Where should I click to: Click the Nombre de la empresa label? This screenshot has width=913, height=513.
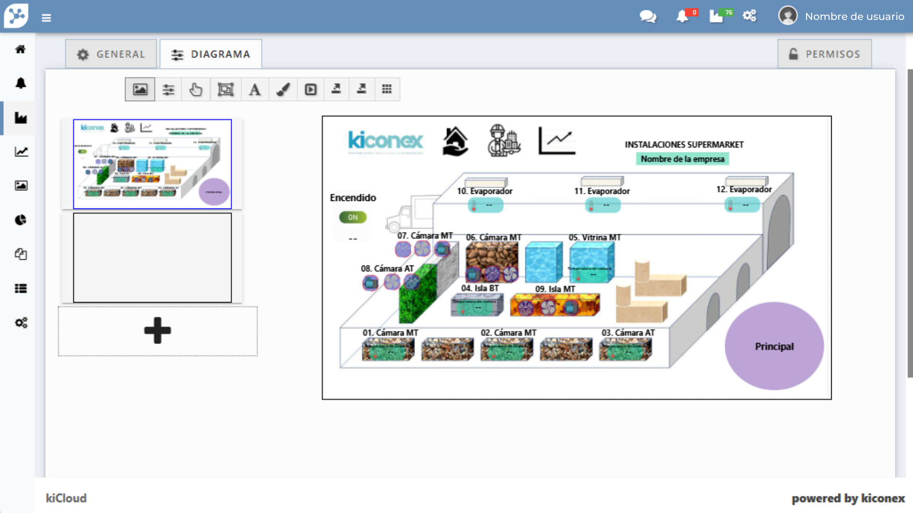682,159
